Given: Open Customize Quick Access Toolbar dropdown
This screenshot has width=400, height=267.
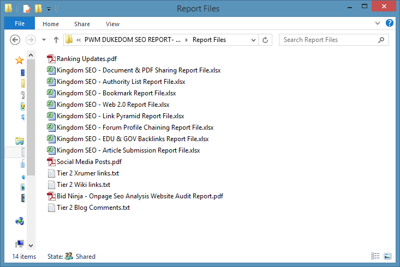Looking at the screenshot, I should point(49,9).
